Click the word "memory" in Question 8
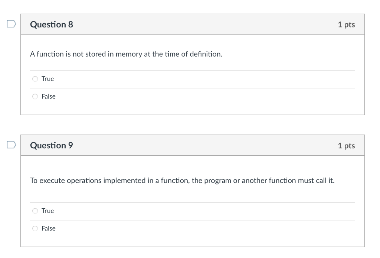380x258 pixels. click(x=129, y=54)
